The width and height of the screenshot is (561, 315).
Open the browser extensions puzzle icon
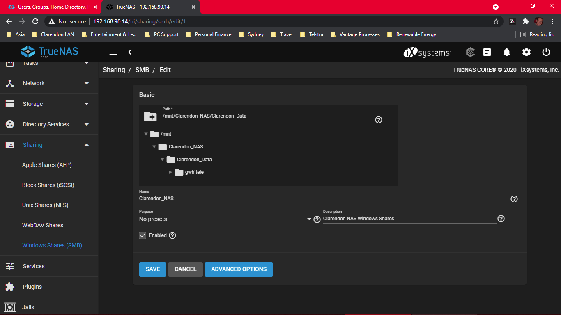tap(525, 21)
